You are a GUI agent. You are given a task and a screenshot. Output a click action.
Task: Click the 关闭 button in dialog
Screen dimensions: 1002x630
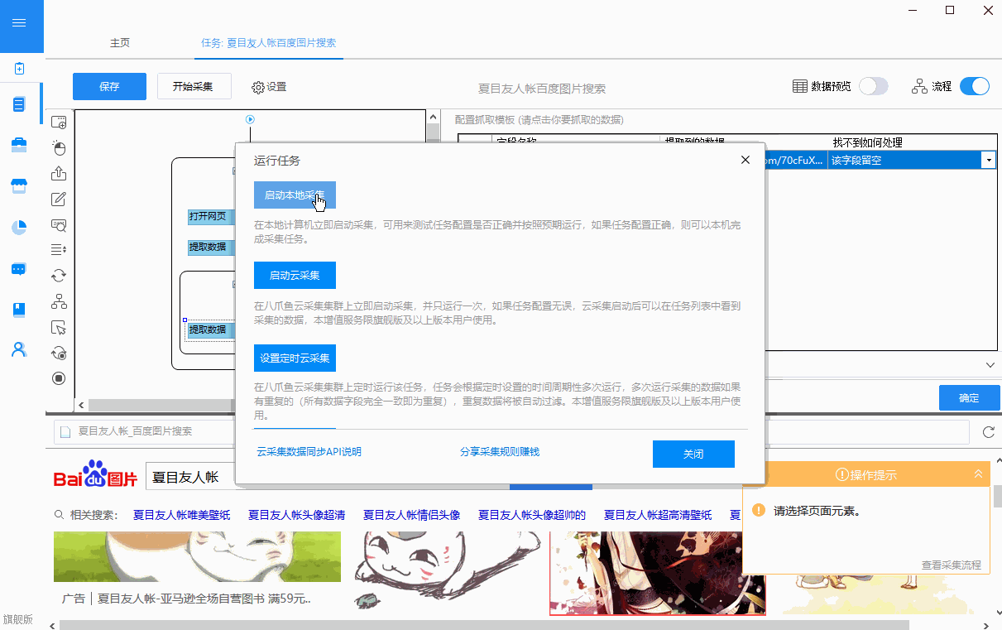pos(693,454)
